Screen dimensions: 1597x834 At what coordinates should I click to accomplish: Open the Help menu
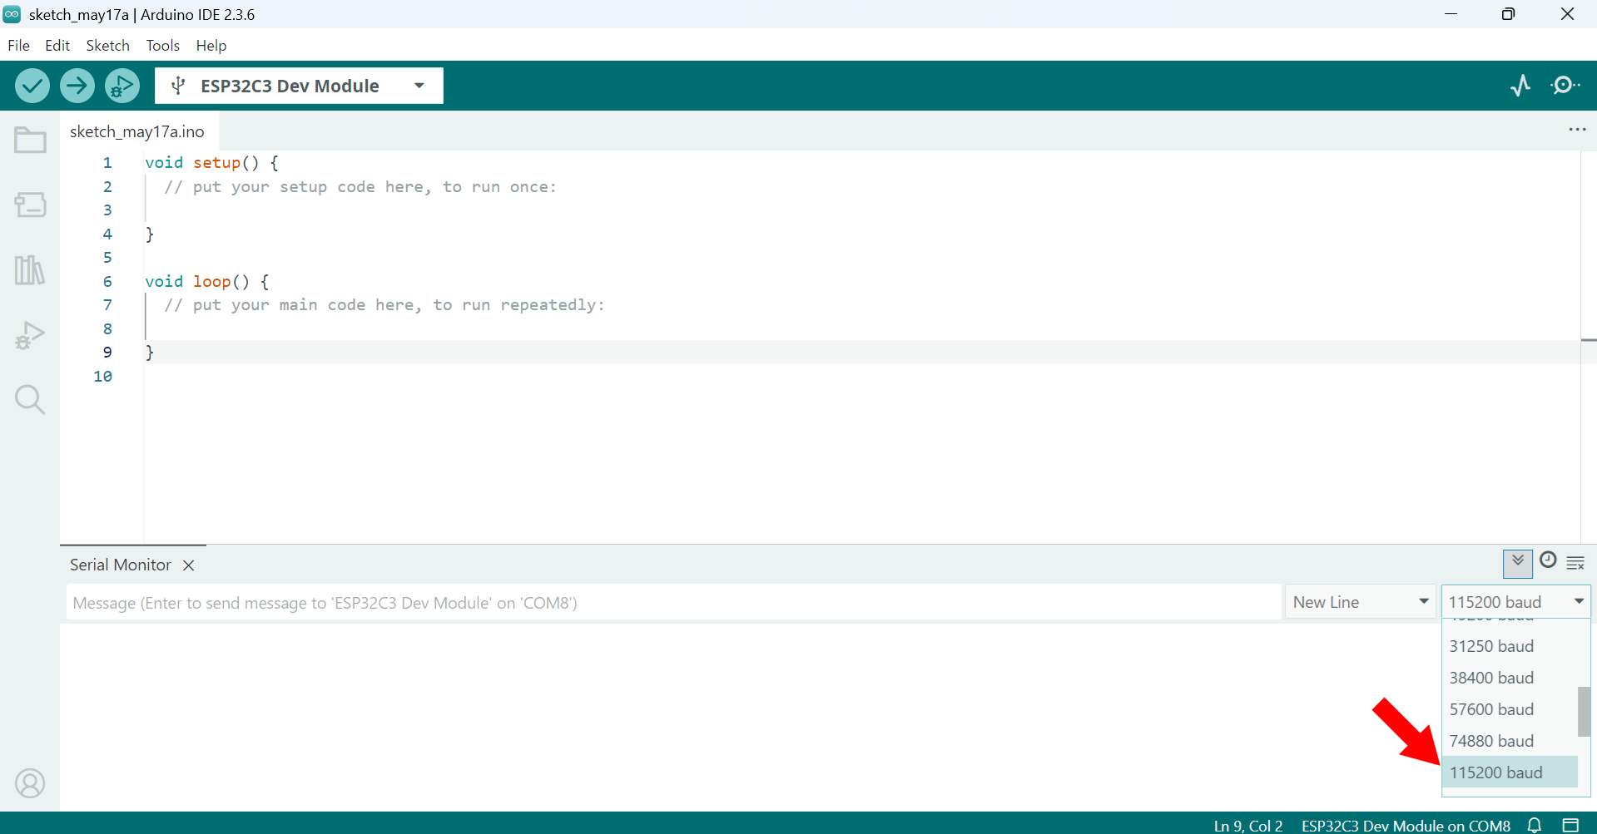click(211, 46)
